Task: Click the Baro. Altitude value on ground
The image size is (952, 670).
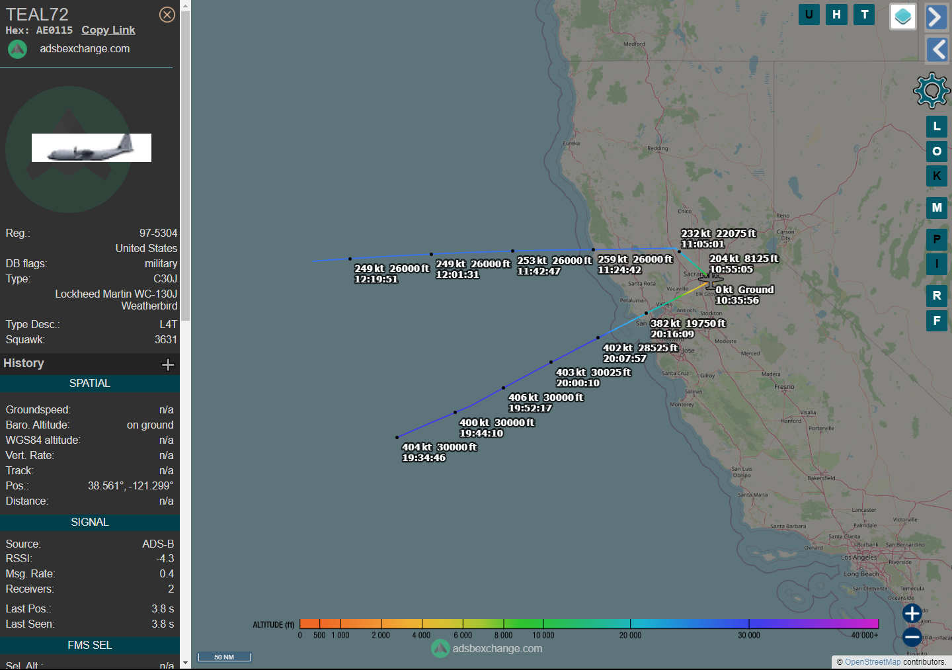Action: coord(150,425)
